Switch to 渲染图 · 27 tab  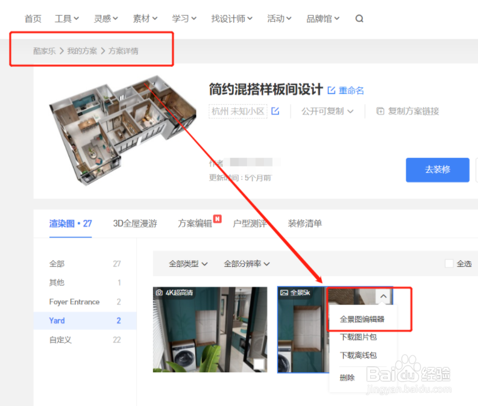[x=71, y=223]
